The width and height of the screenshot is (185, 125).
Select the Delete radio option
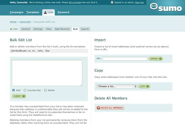pyautogui.click(x=45, y=90)
